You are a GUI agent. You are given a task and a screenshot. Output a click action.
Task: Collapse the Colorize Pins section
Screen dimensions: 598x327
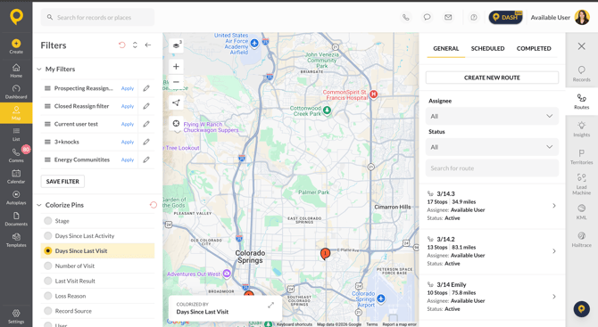(39, 205)
